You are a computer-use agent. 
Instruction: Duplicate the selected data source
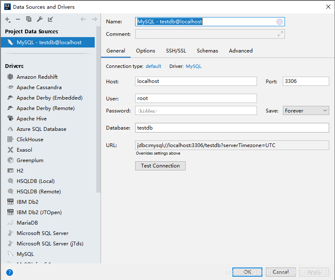pyautogui.click(x=29, y=19)
